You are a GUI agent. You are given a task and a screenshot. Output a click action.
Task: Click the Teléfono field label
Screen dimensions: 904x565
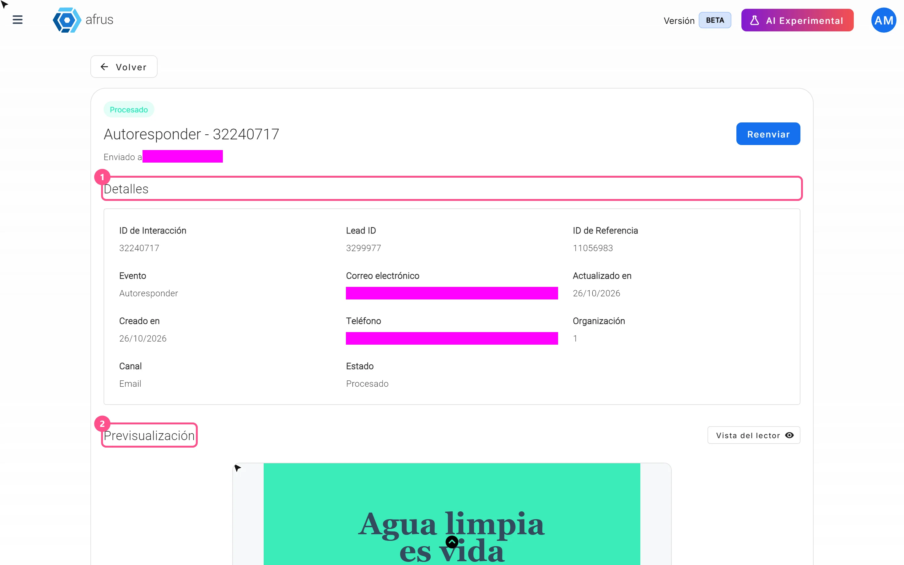click(363, 321)
